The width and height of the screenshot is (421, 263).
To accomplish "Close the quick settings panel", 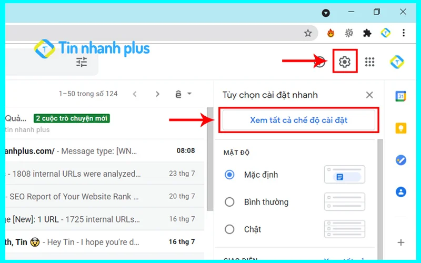I will click(369, 95).
